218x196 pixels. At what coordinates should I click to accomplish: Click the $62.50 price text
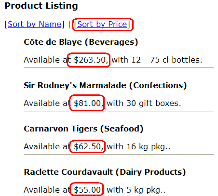[x=87, y=146]
